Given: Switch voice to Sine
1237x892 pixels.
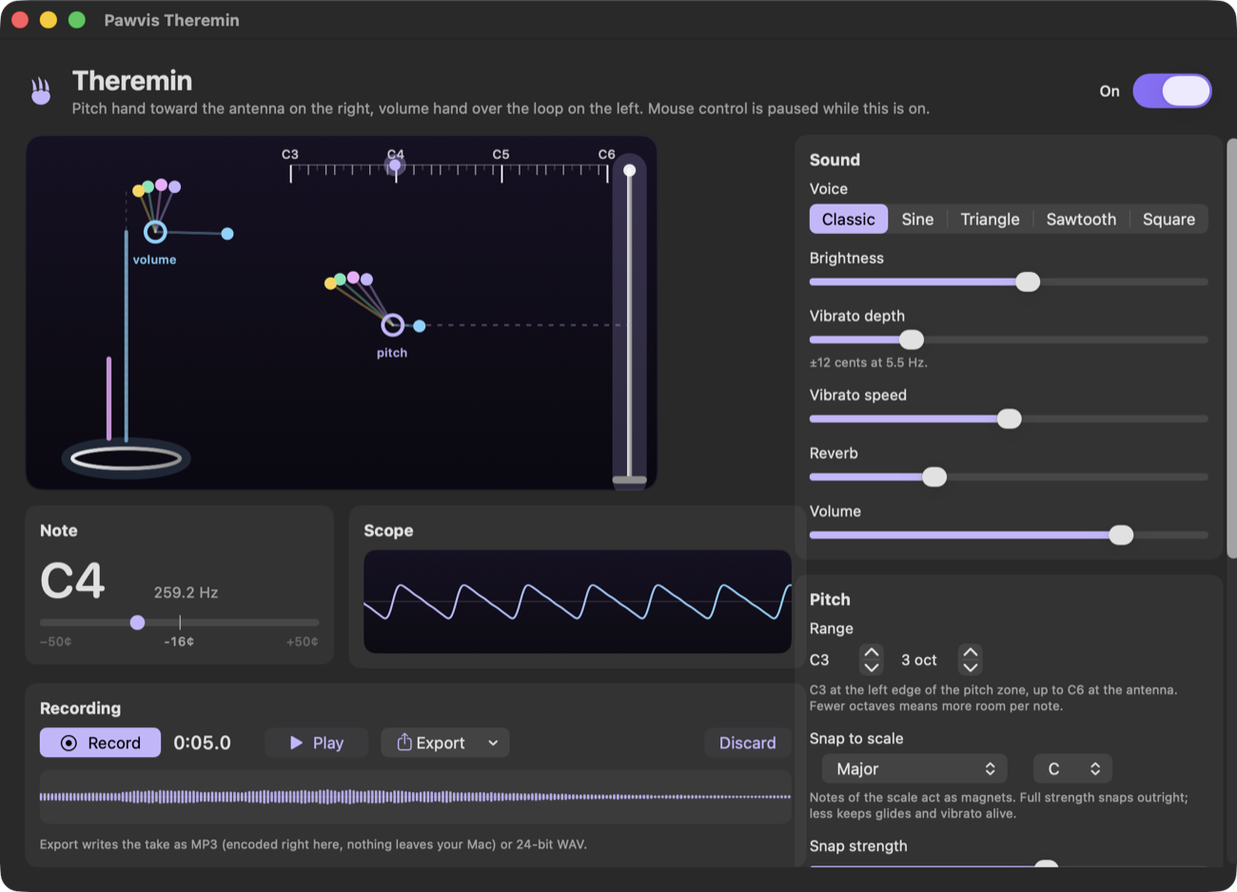Looking at the screenshot, I should [x=917, y=219].
